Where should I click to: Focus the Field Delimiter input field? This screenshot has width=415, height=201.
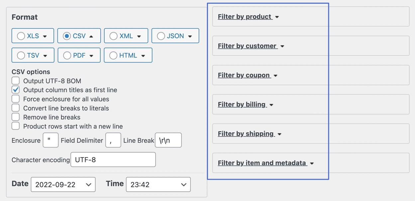click(113, 140)
